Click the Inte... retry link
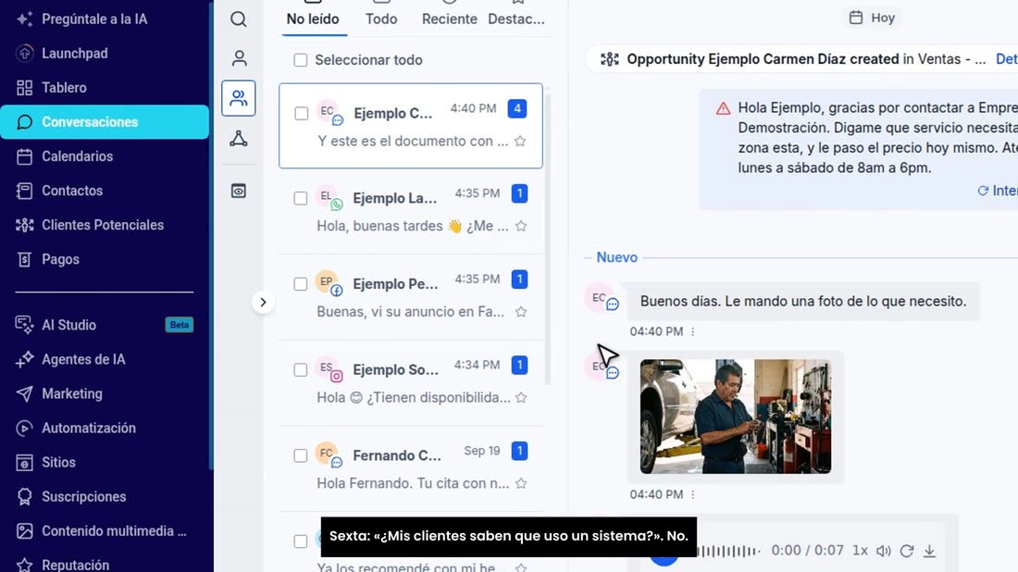This screenshot has height=572, width=1018. pos(998,191)
